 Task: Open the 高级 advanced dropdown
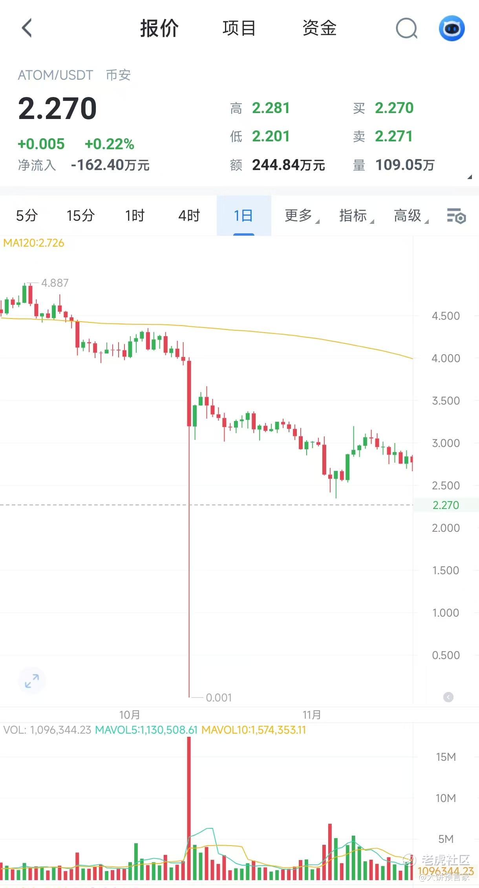tap(411, 216)
